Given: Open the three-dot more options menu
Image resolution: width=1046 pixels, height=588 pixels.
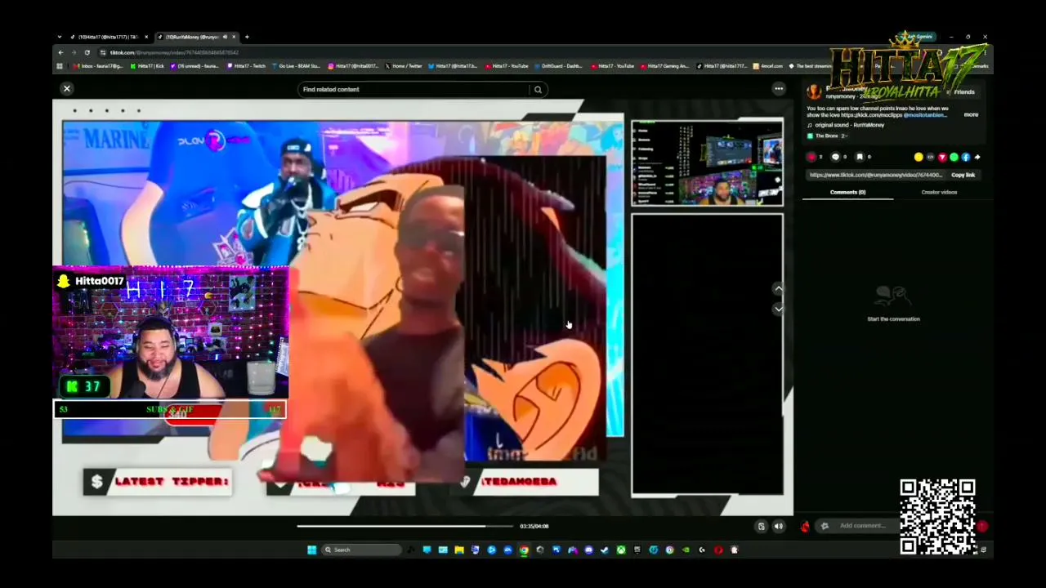Looking at the screenshot, I should click(779, 89).
